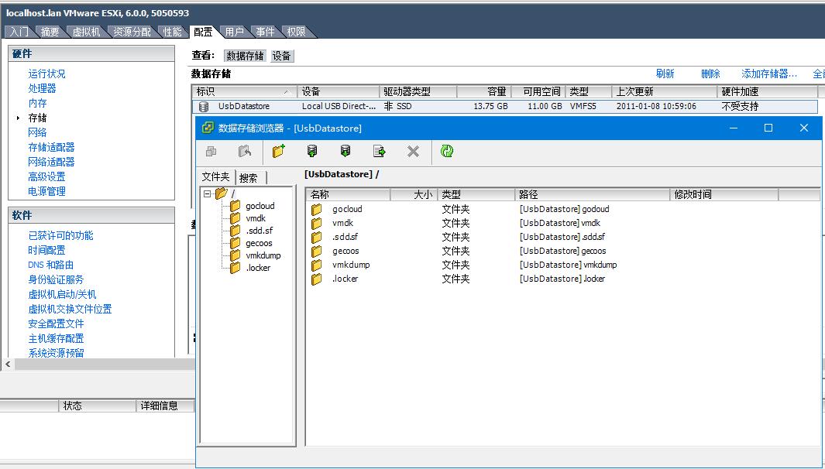Open the 摘要 tab
The image size is (825, 469).
click(x=50, y=32)
